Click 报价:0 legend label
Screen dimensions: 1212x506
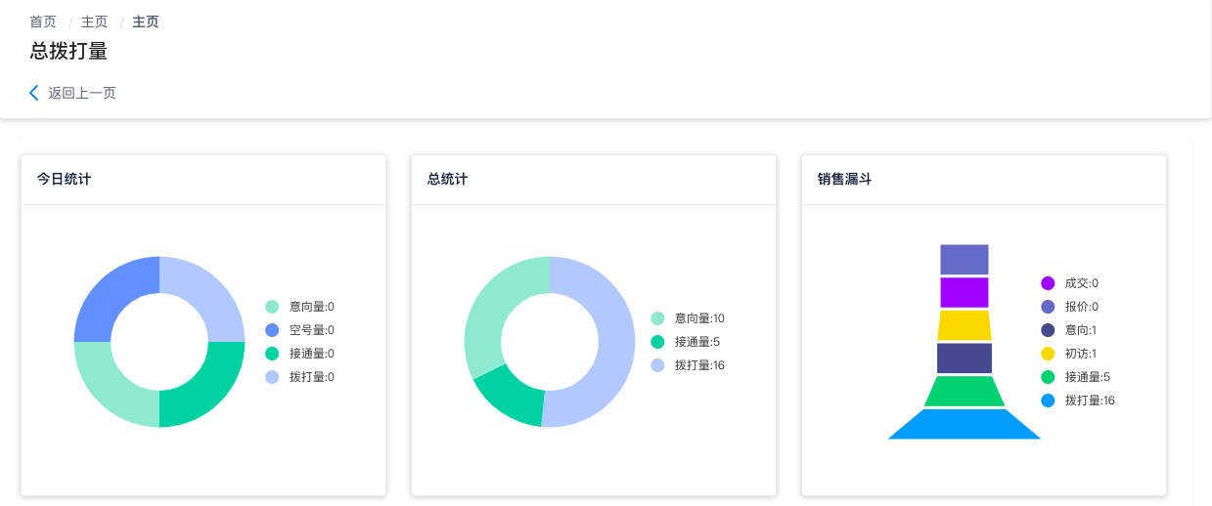click(1082, 307)
